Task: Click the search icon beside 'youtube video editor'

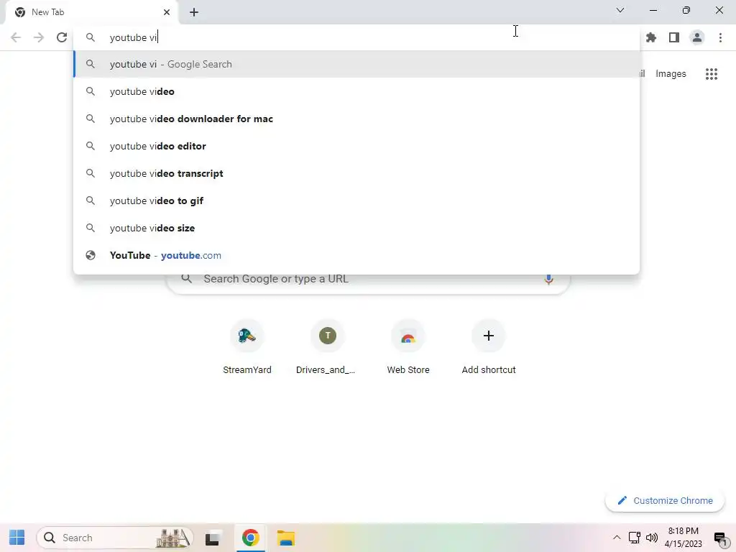Action: [x=91, y=146]
